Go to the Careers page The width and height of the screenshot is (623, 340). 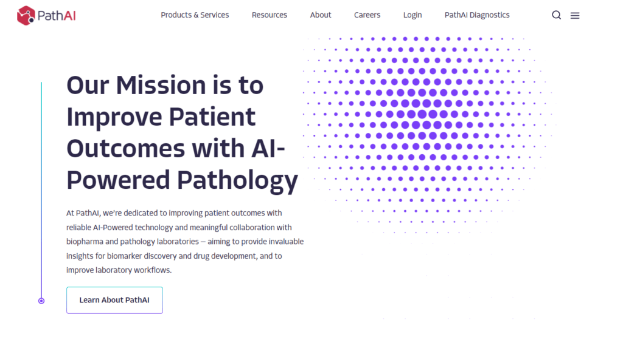click(x=367, y=15)
